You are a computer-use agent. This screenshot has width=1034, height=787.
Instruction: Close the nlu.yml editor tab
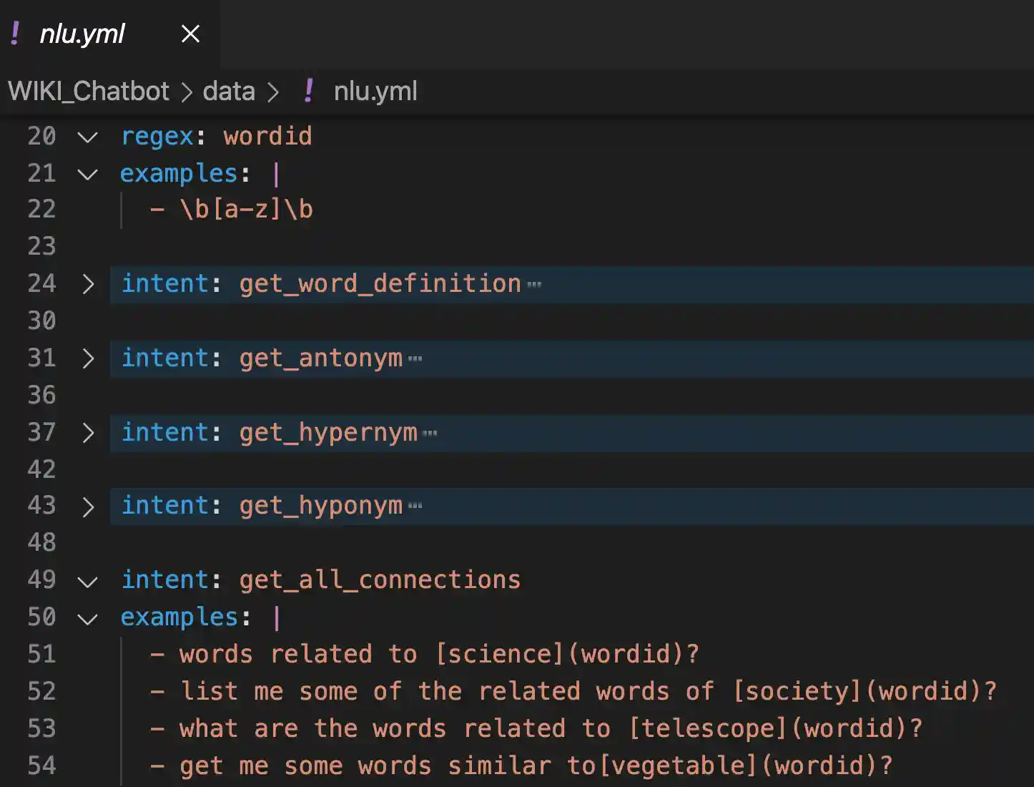[x=190, y=34]
